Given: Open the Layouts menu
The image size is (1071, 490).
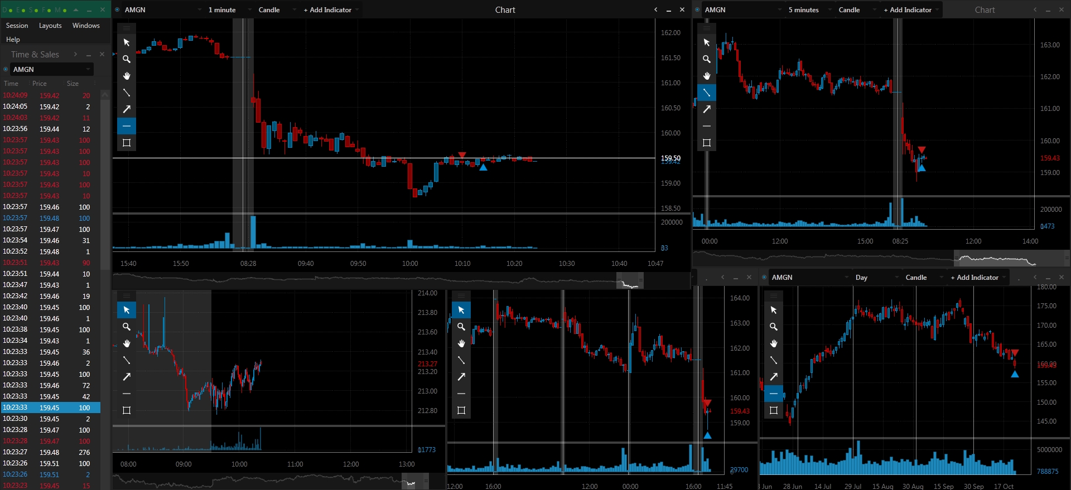Looking at the screenshot, I should [x=50, y=26].
